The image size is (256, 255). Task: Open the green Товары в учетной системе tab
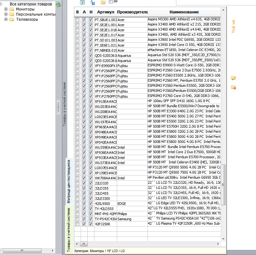(x=68, y=229)
